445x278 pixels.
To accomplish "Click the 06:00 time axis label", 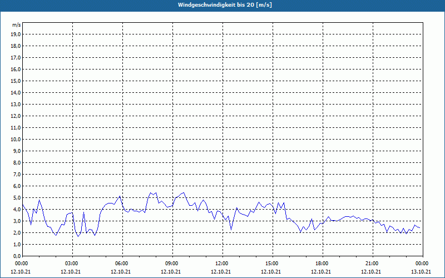I will coord(121,263).
